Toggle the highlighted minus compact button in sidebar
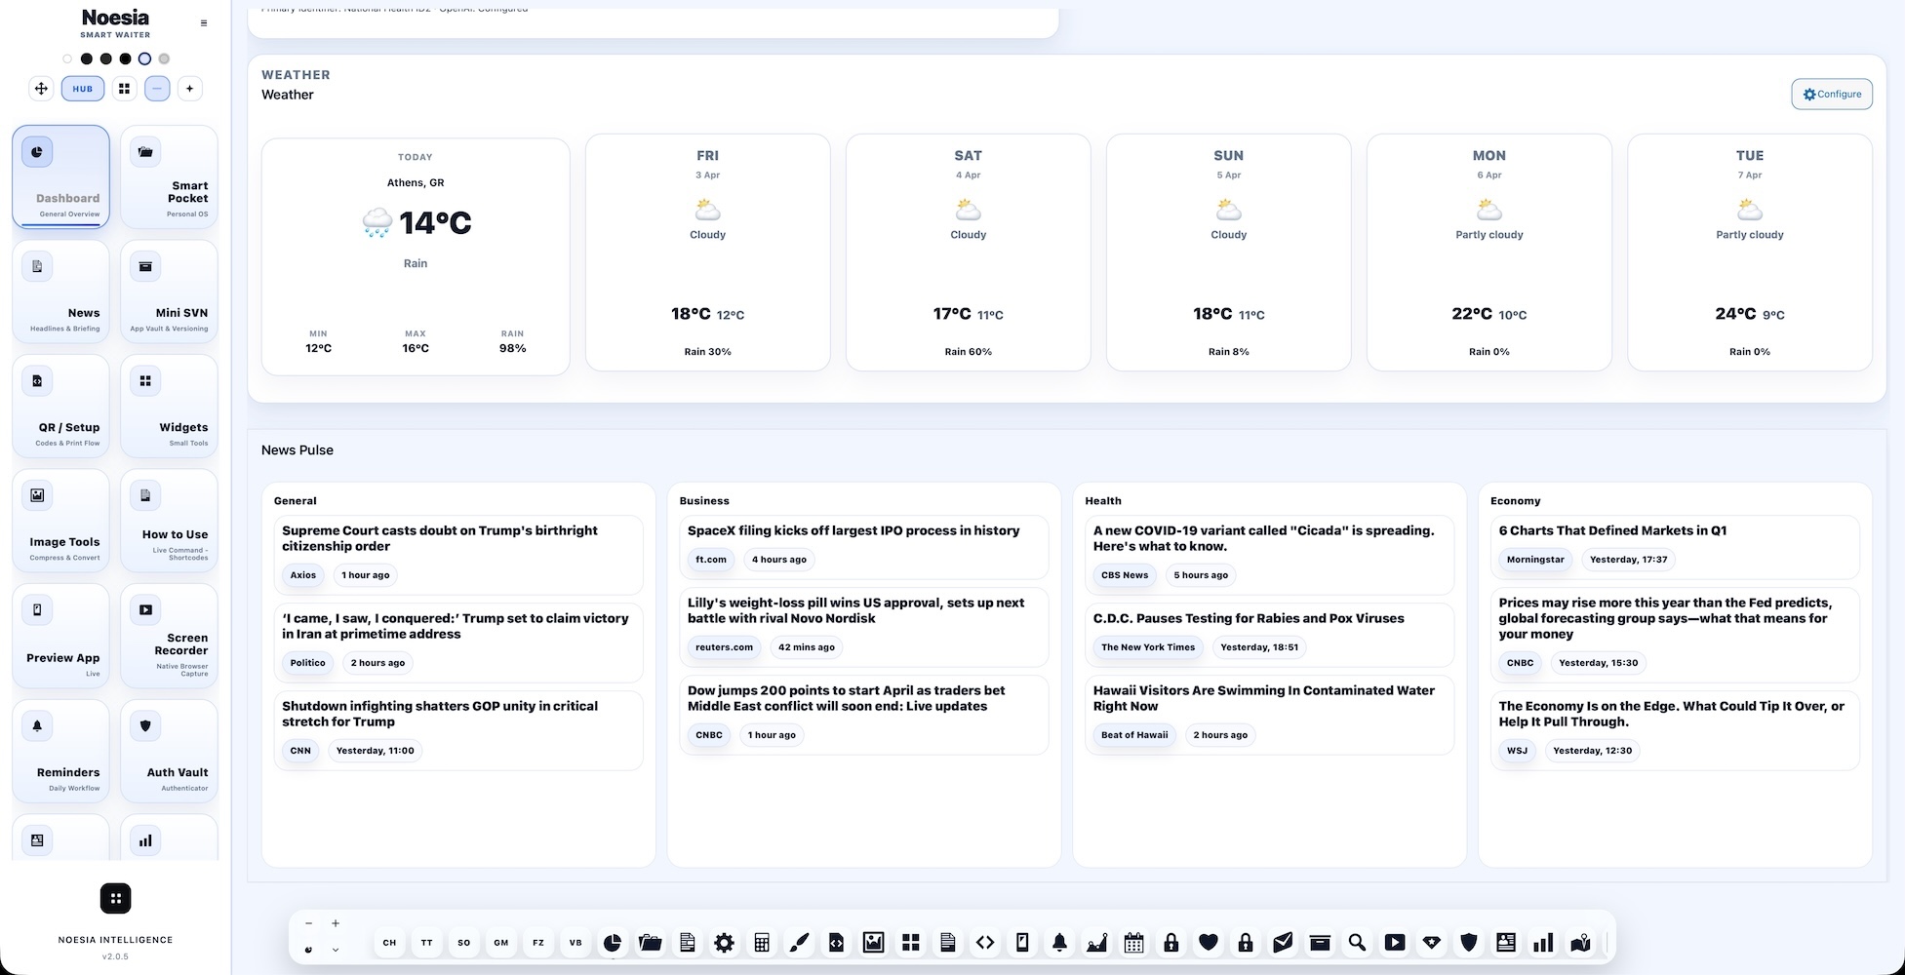 [x=157, y=89]
